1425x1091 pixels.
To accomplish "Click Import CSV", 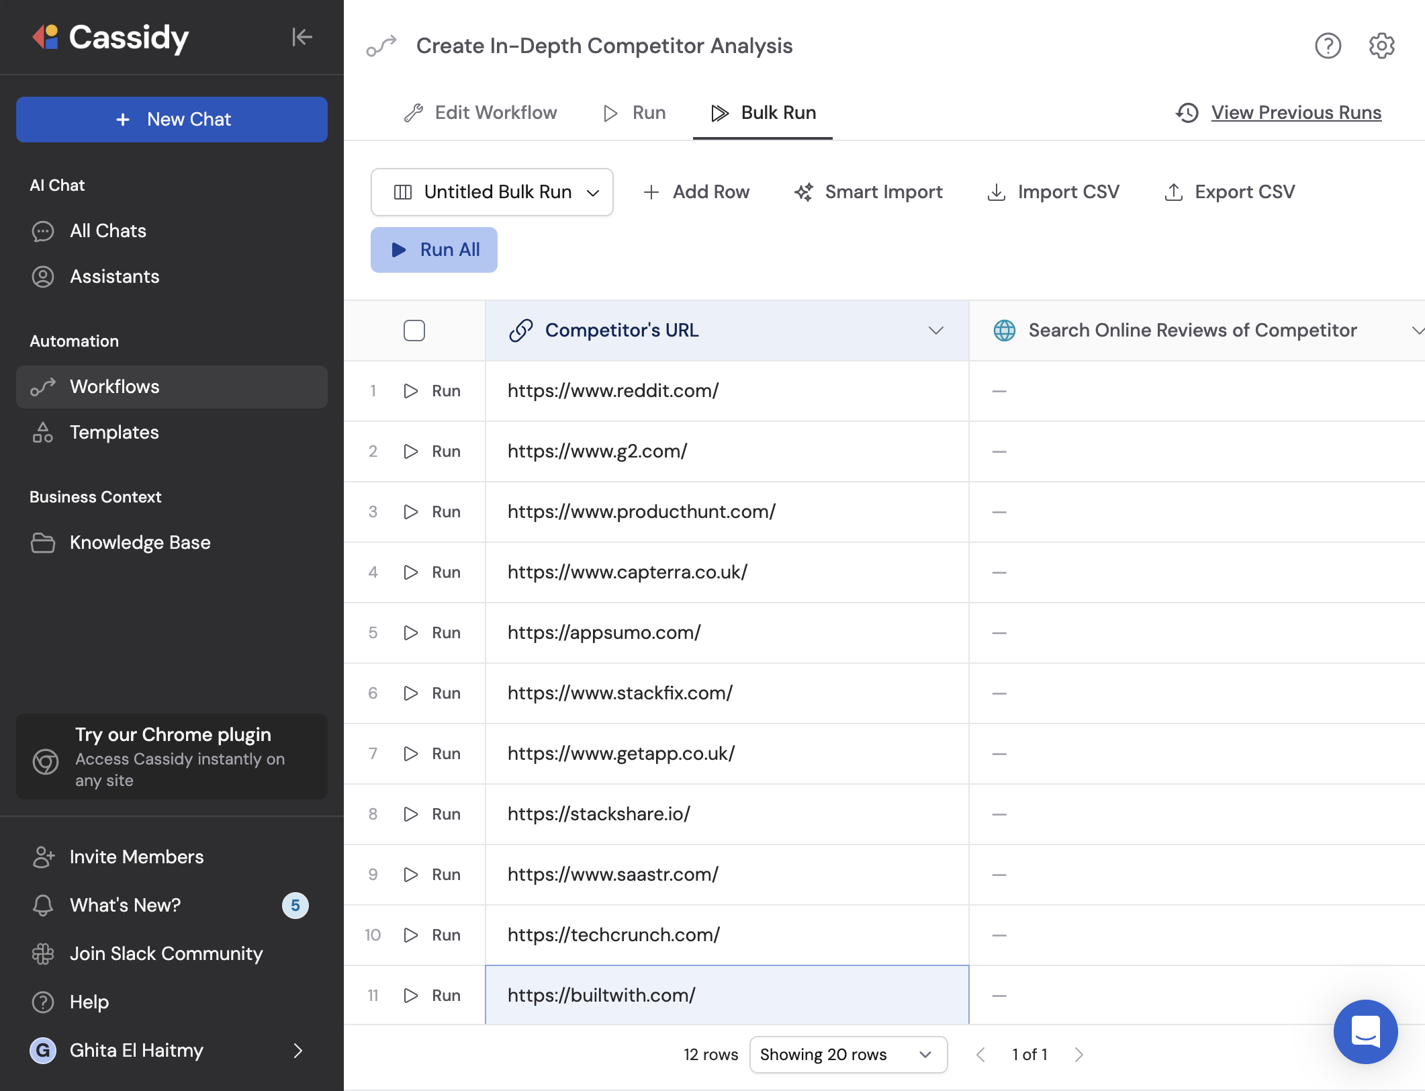I will (x=1053, y=192).
